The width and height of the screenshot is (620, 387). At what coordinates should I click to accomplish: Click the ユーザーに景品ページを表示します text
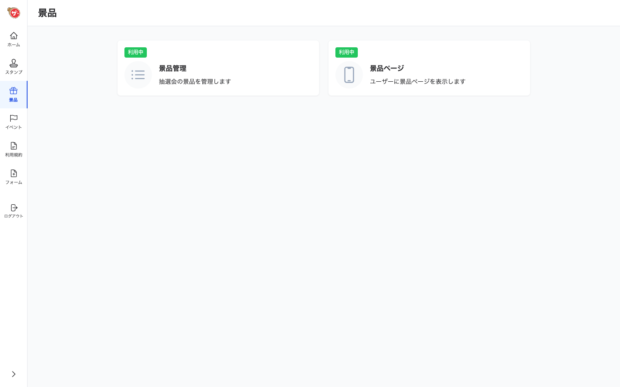click(418, 81)
